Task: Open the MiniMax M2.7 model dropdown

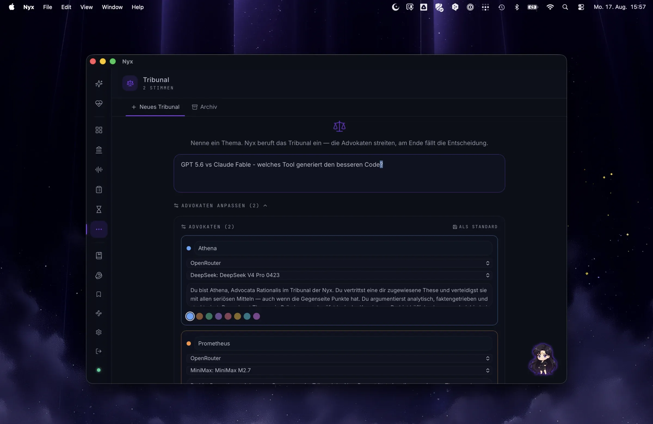Action: [x=339, y=370]
